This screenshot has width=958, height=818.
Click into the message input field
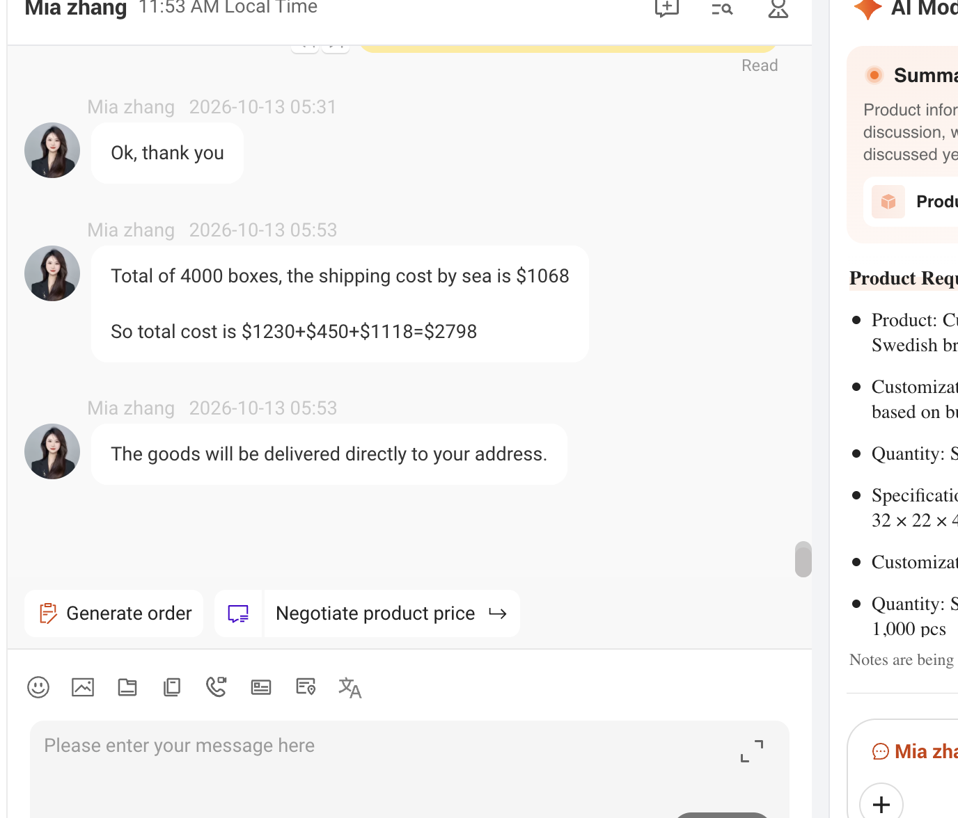(x=409, y=769)
